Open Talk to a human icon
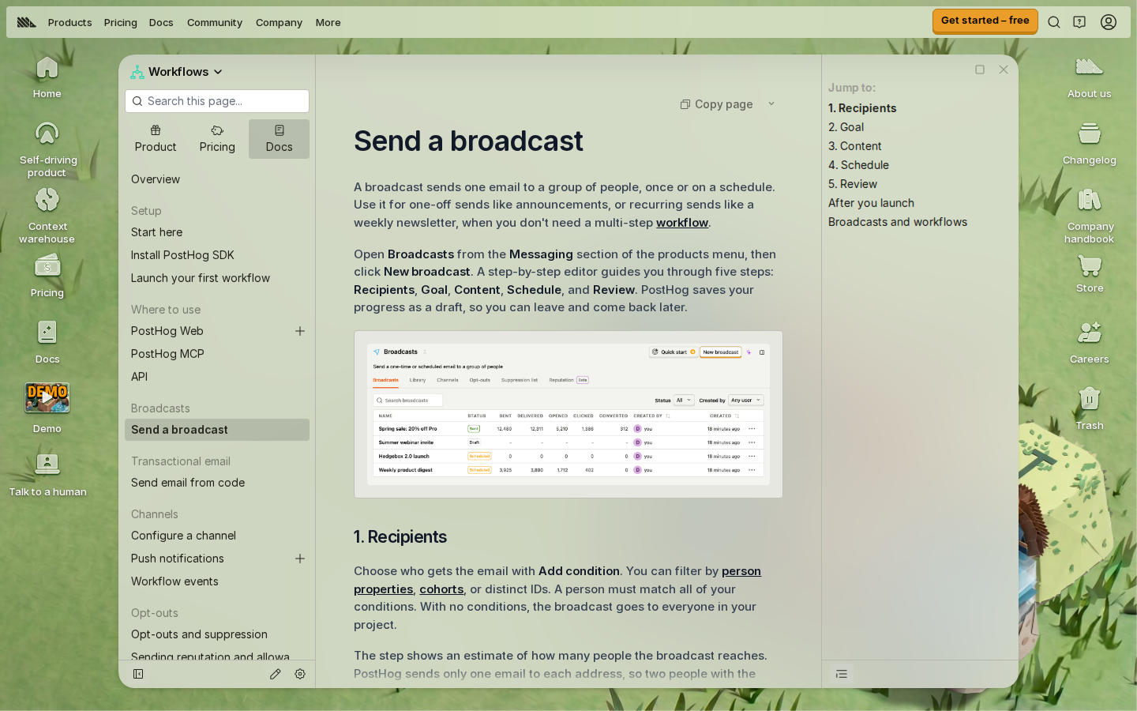The height and width of the screenshot is (711, 1137). click(47, 476)
